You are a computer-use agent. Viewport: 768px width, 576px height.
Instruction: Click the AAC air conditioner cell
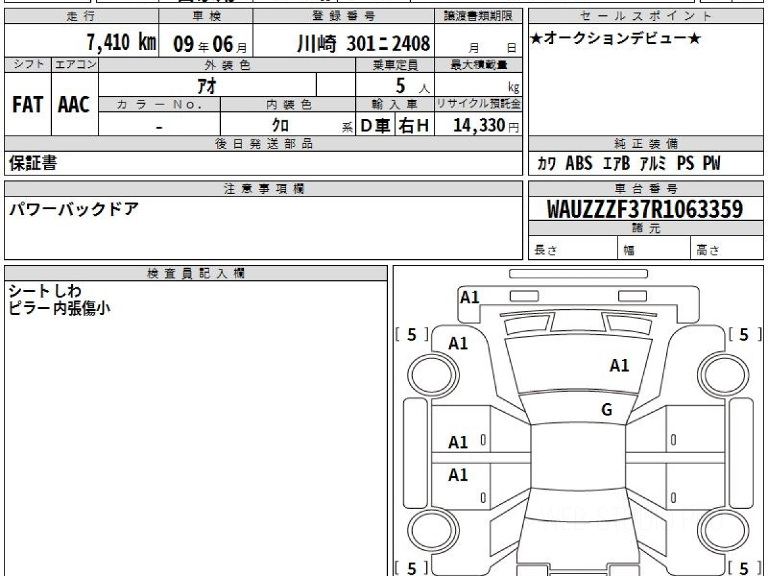74,106
